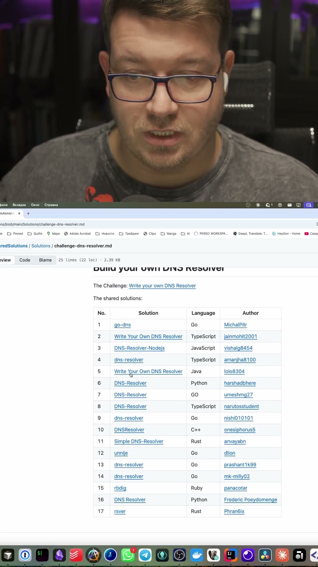The width and height of the screenshot is (318, 567).
Task: Open IntelliJ IDEA from the dock
Action: tap(231, 555)
